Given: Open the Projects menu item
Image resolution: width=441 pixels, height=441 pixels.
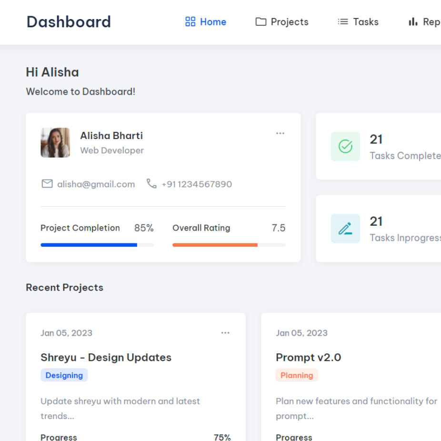Looking at the screenshot, I should [x=289, y=22].
